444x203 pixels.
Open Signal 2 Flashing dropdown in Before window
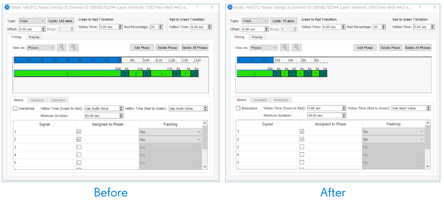(170, 140)
